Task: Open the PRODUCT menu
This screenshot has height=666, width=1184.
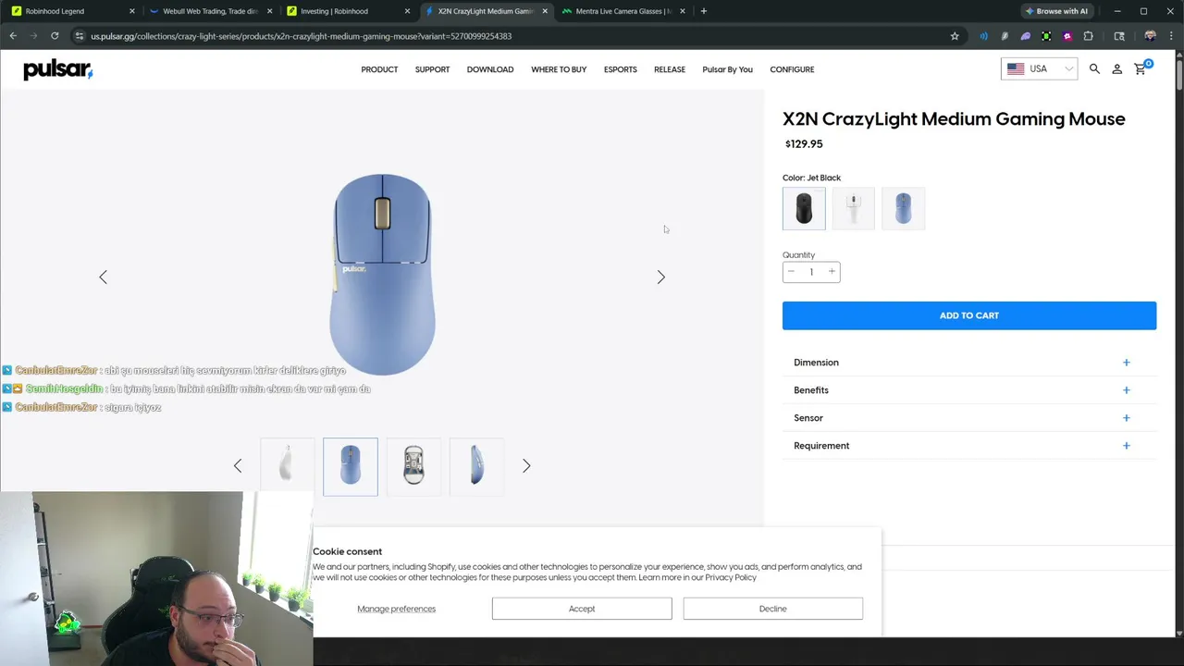Action: pos(379,69)
